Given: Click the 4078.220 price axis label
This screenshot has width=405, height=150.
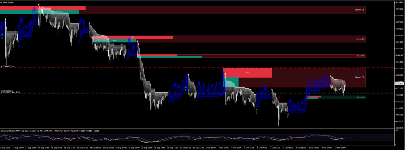Looking at the screenshot, I should (400, 121).
